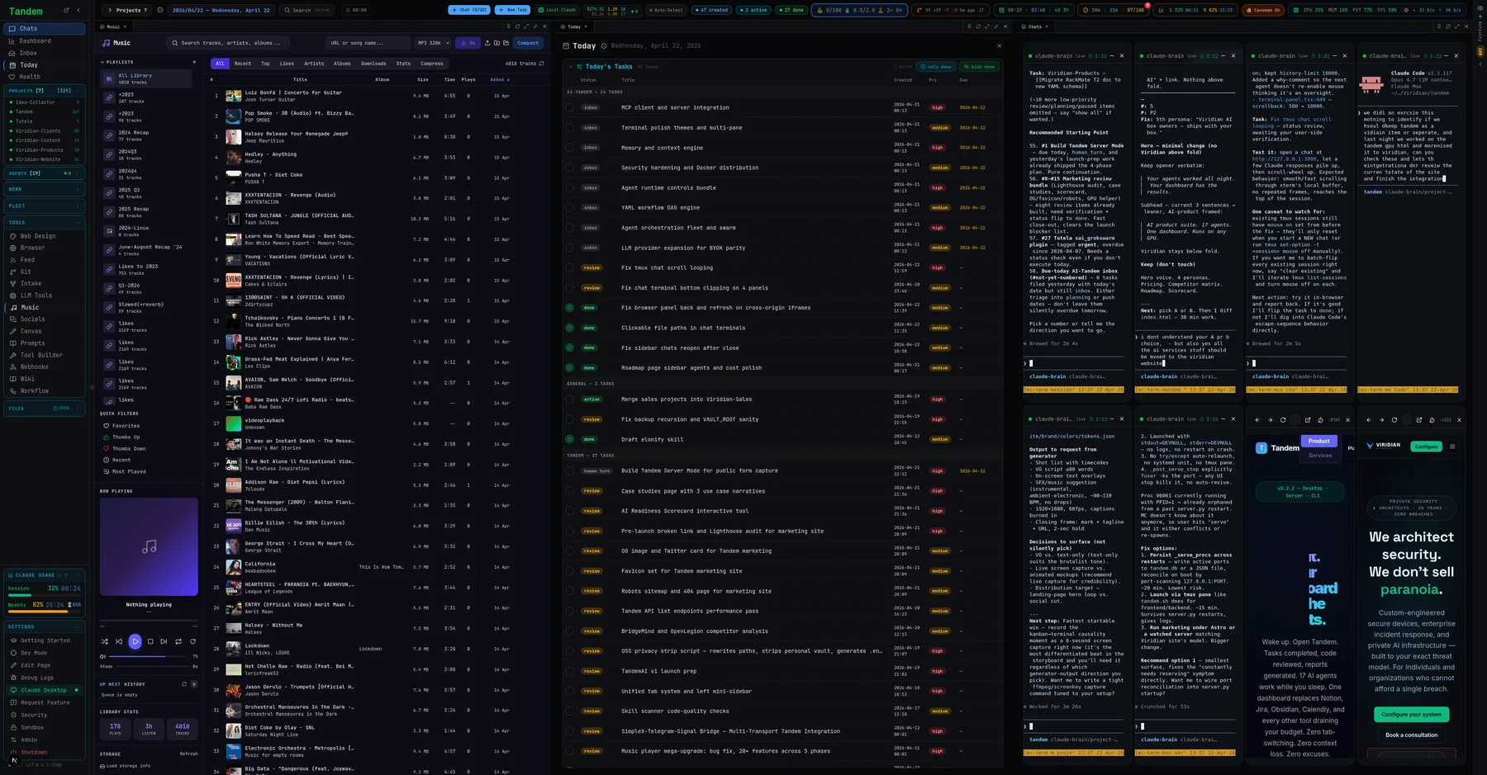Adjust the player volume slider

(x=148, y=657)
